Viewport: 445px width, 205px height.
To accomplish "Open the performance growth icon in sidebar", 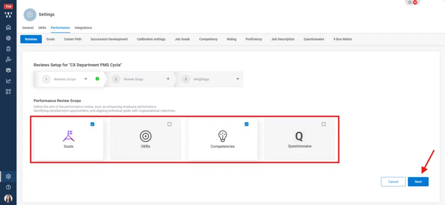I will 8,59.
